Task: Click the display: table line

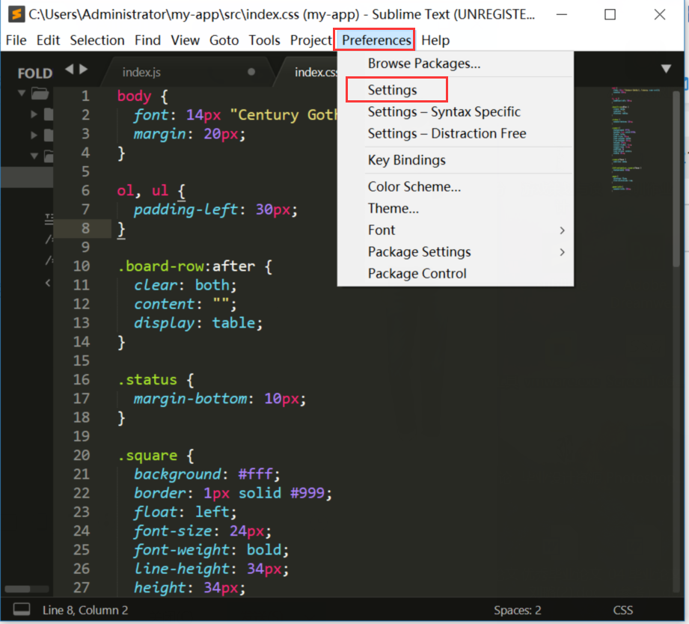Action: (x=198, y=323)
